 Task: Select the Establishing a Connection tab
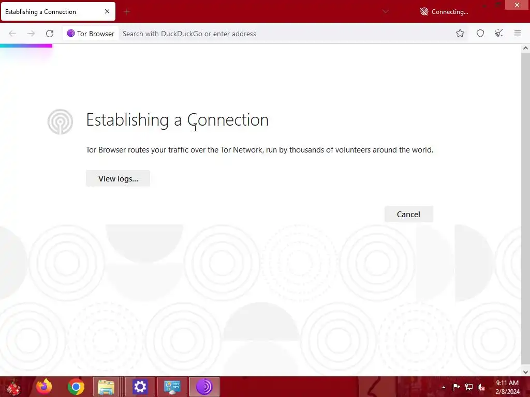pos(58,11)
